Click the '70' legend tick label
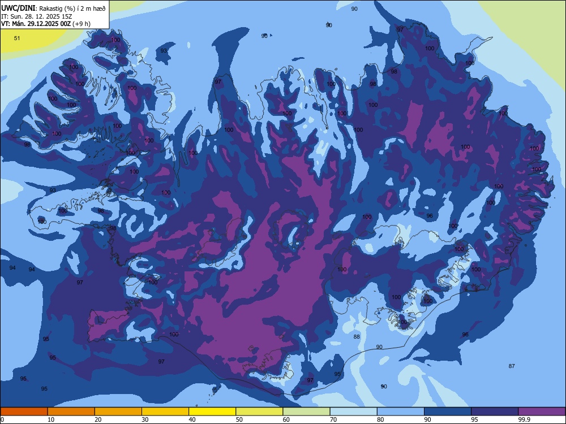This screenshot has height=424, width=566. (333, 419)
